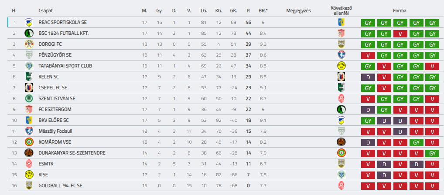Click KISE yellow team badge
This screenshot has height=195, width=444.
pos(28,175)
